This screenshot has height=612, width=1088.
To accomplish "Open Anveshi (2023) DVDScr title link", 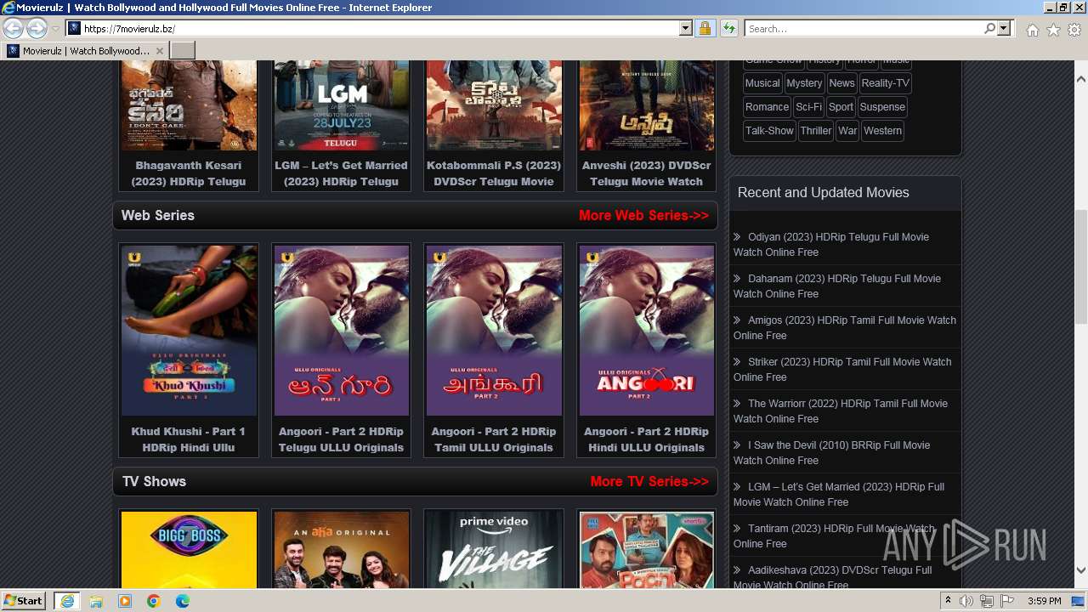I will 647,173.
